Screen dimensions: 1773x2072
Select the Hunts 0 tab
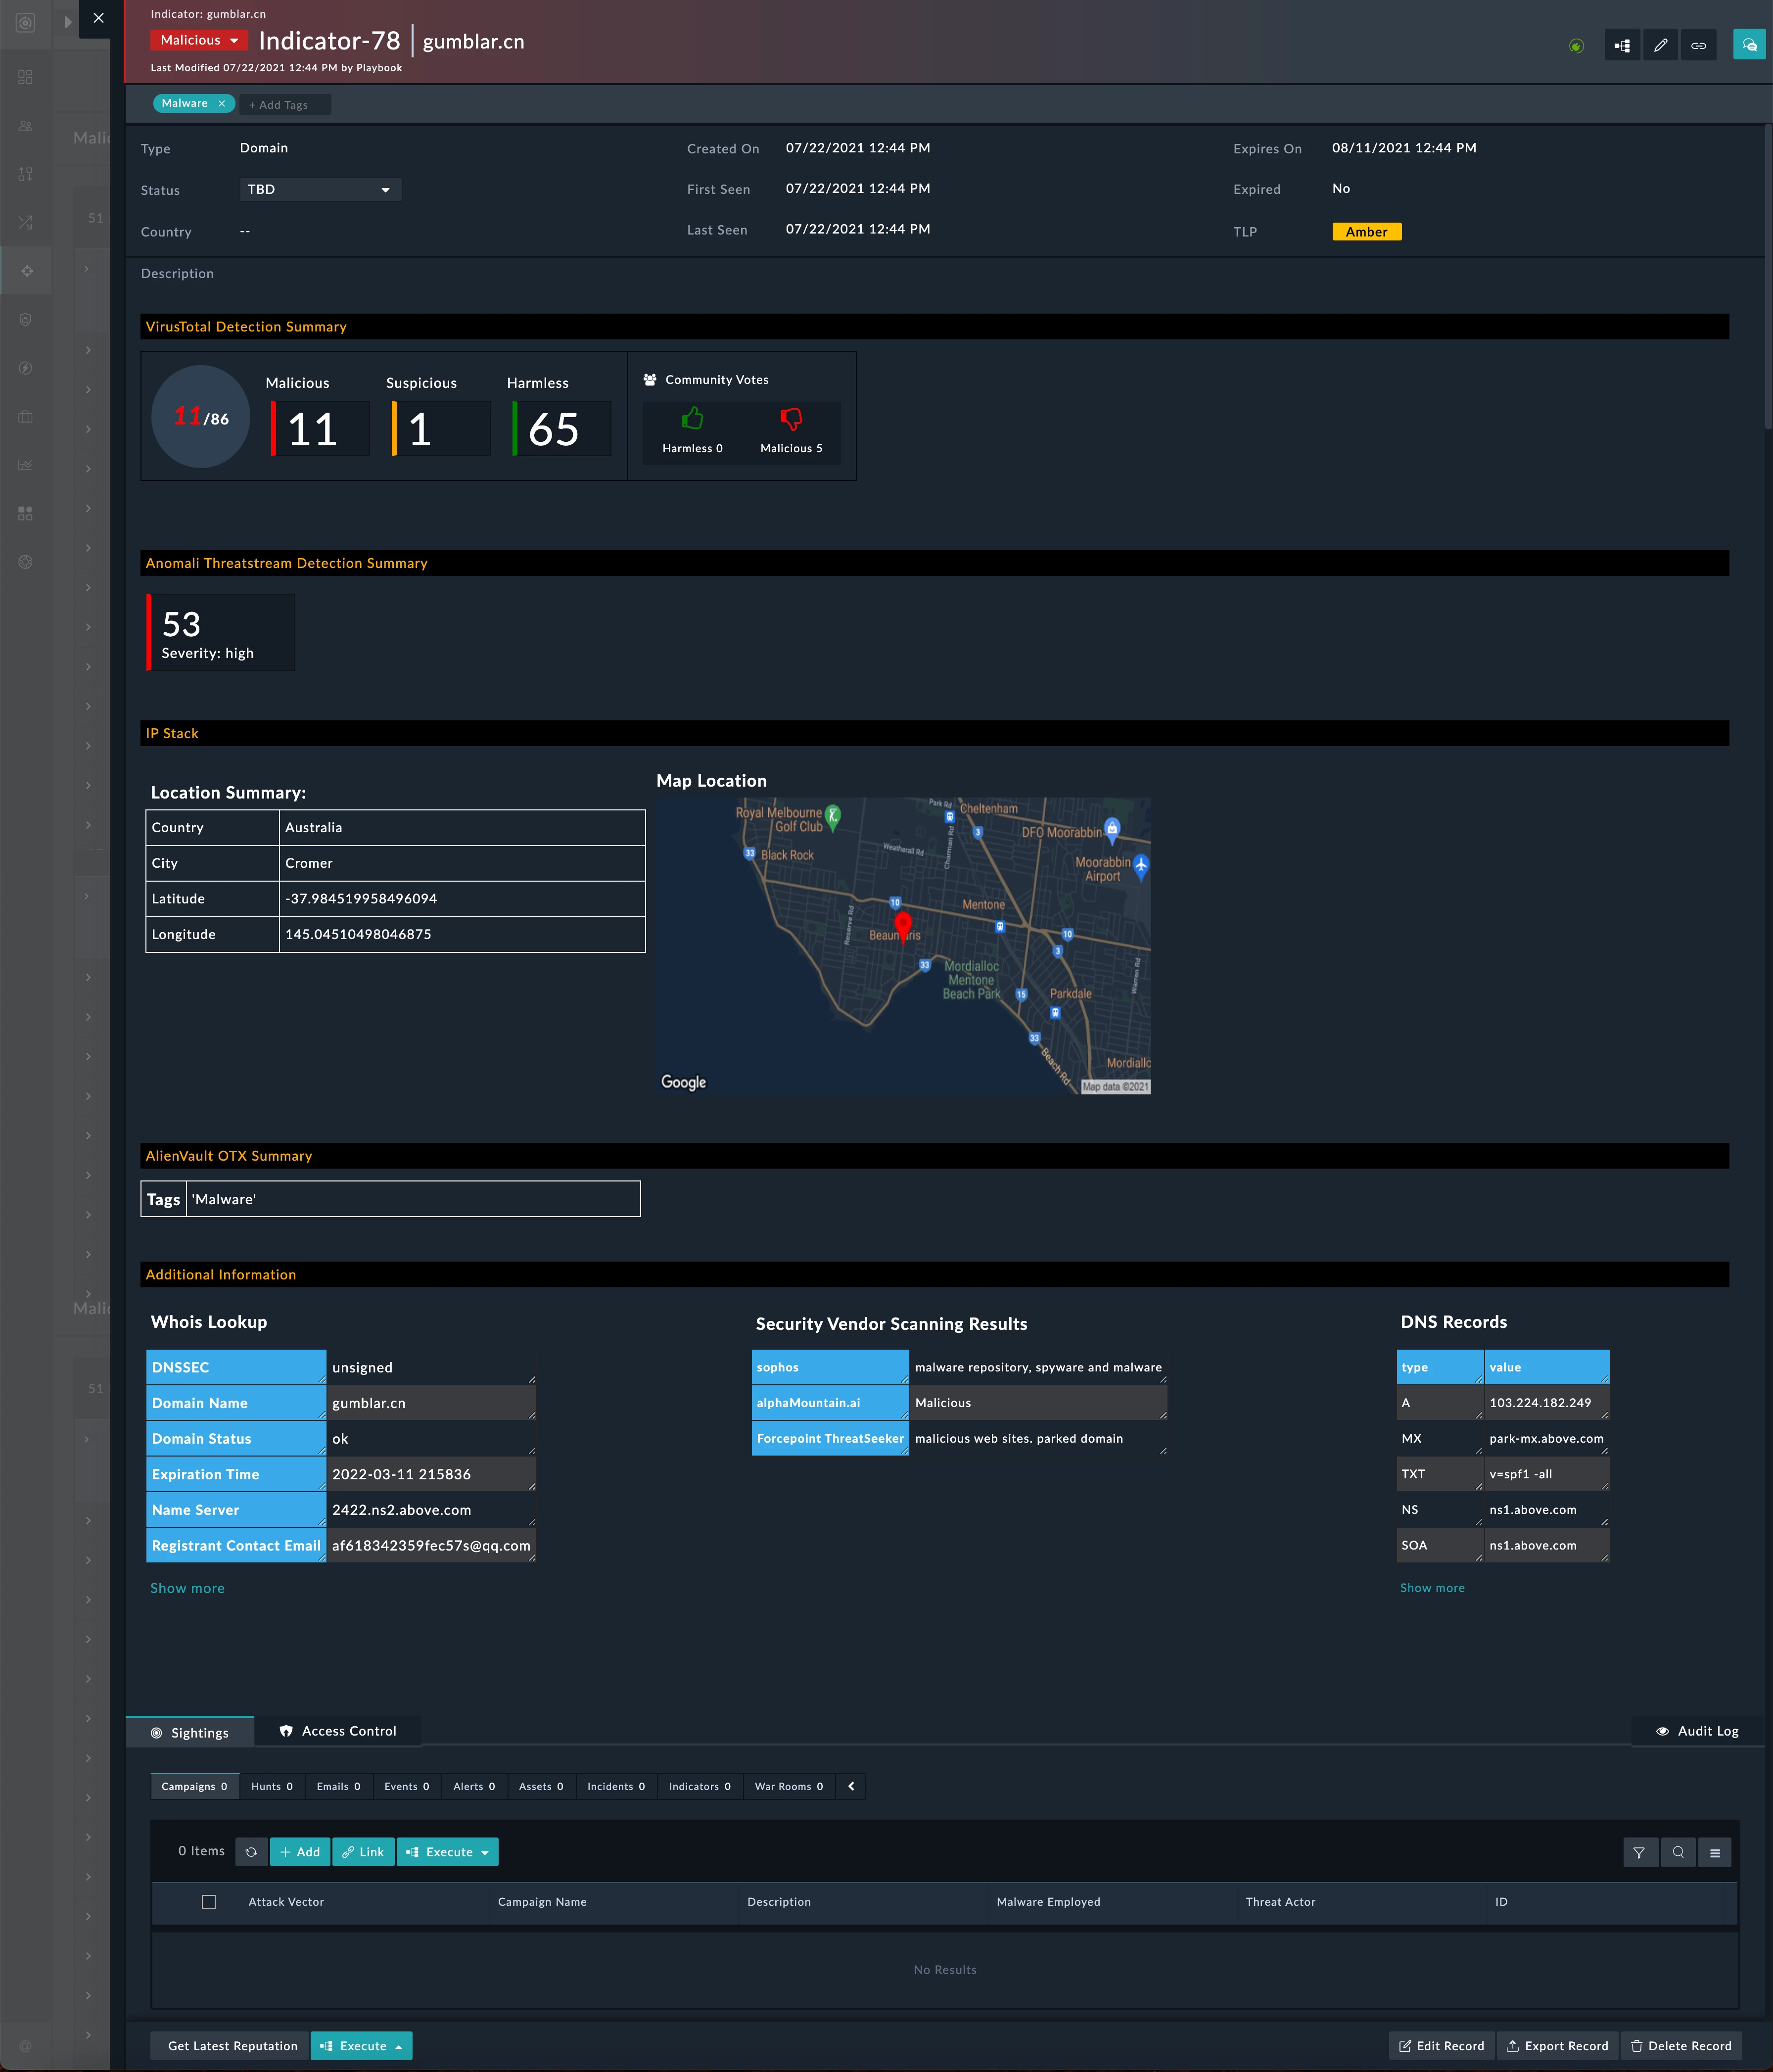(272, 1787)
